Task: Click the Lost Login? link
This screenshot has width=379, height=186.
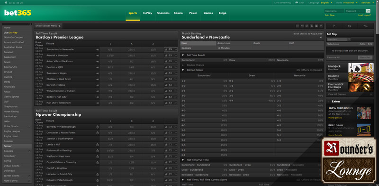Action: coord(364,15)
